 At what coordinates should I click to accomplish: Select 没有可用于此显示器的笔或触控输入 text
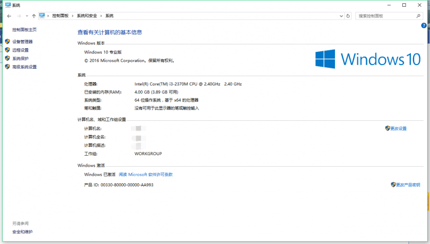pos(167,108)
